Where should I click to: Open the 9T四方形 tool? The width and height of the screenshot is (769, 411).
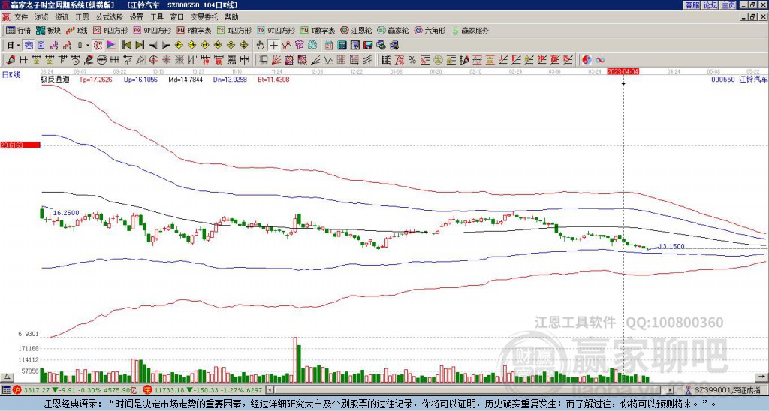point(276,31)
